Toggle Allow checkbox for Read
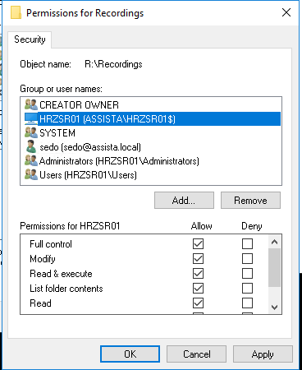302x370 pixels. [x=198, y=303]
